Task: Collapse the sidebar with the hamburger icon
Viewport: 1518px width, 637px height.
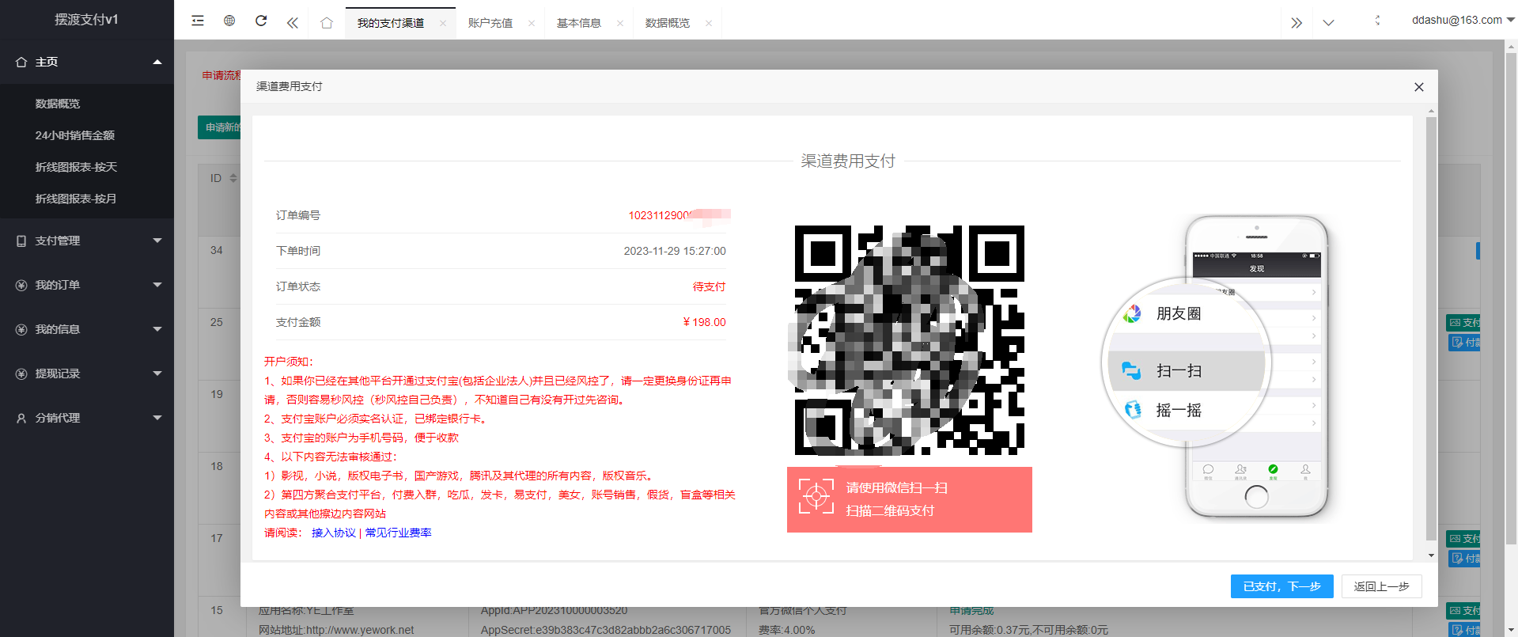Action: [x=198, y=21]
